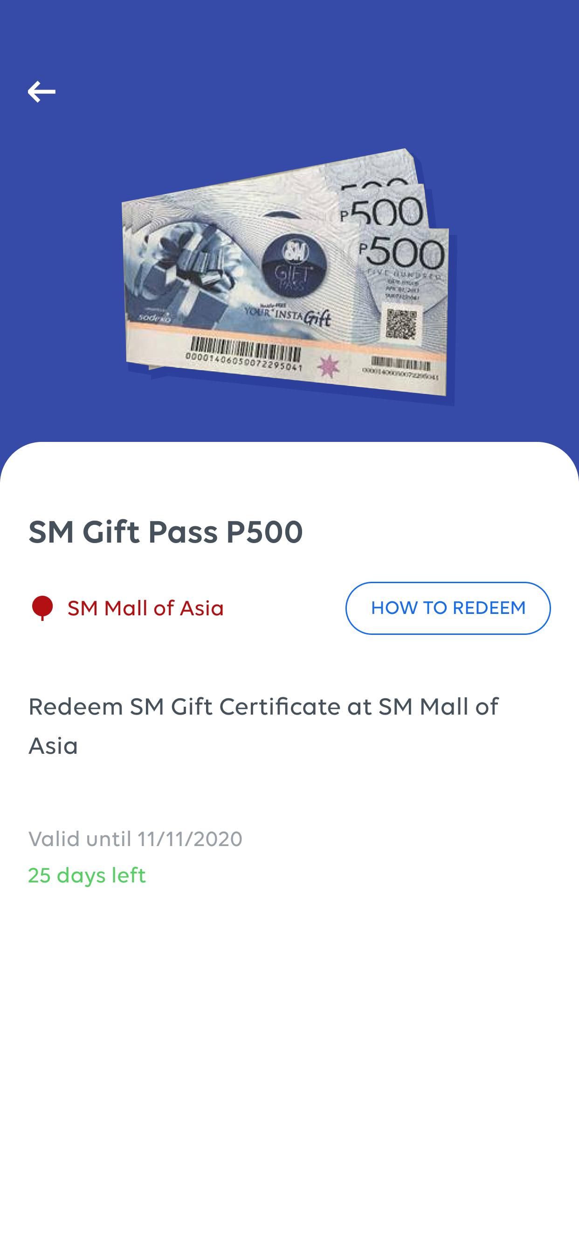Click the QR code on the gift pass
Screen dimensions: 579x1253
401,324
